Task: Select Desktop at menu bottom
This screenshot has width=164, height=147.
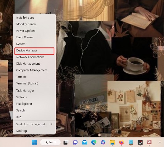Action: pyautogui.click(x=34, y=131)
